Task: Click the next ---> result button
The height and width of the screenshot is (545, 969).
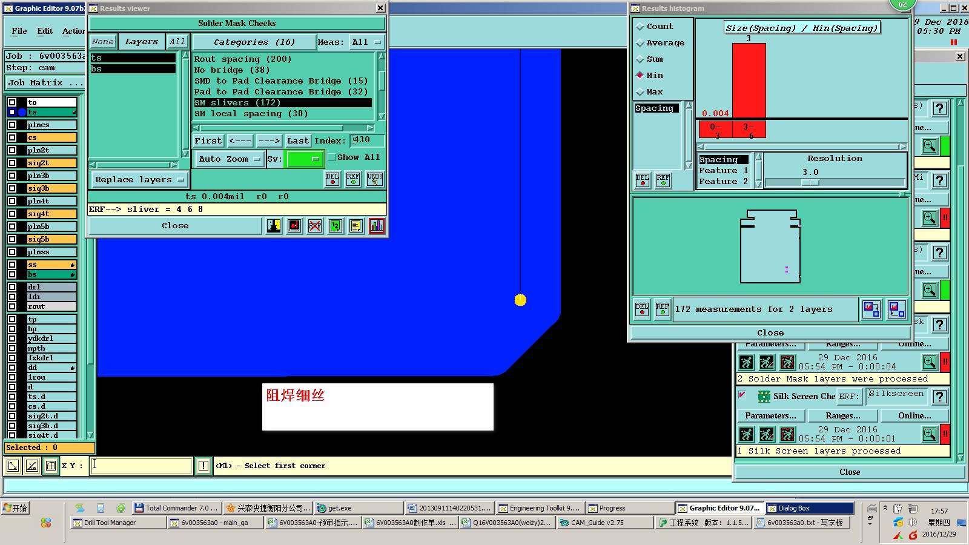Action: coord(269,141)
